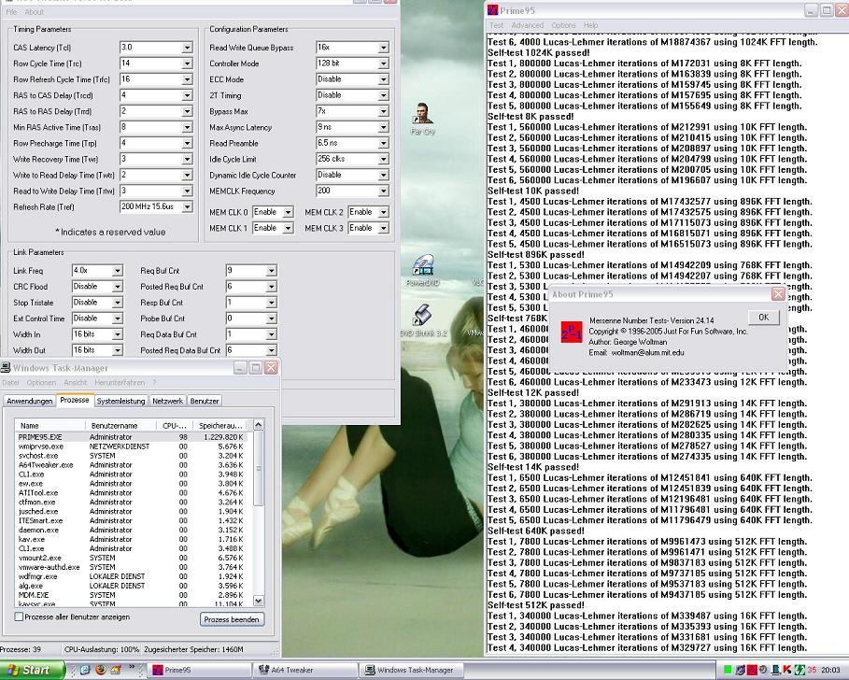Open Max Async Latency dropdown
The image size is (849, 680).
pyautogui.click(x=383, y=127)
